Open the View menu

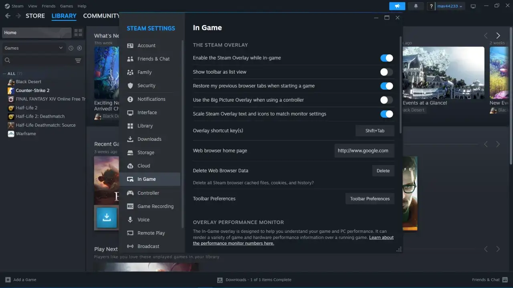coord(33,6)
